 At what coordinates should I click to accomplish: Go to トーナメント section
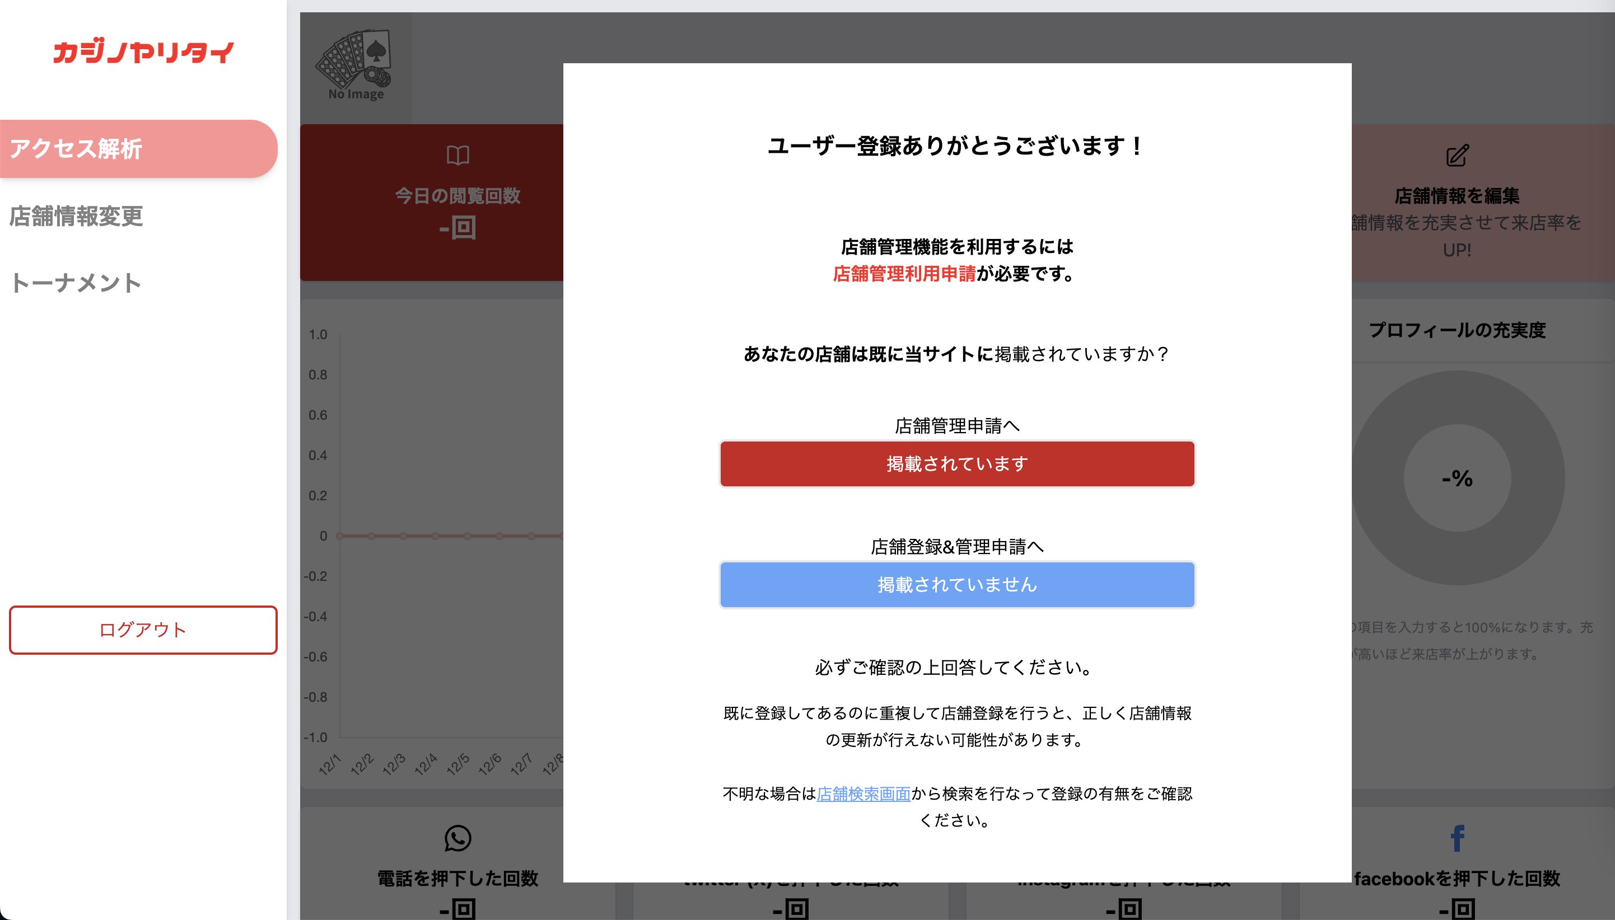tap(76, 283)
